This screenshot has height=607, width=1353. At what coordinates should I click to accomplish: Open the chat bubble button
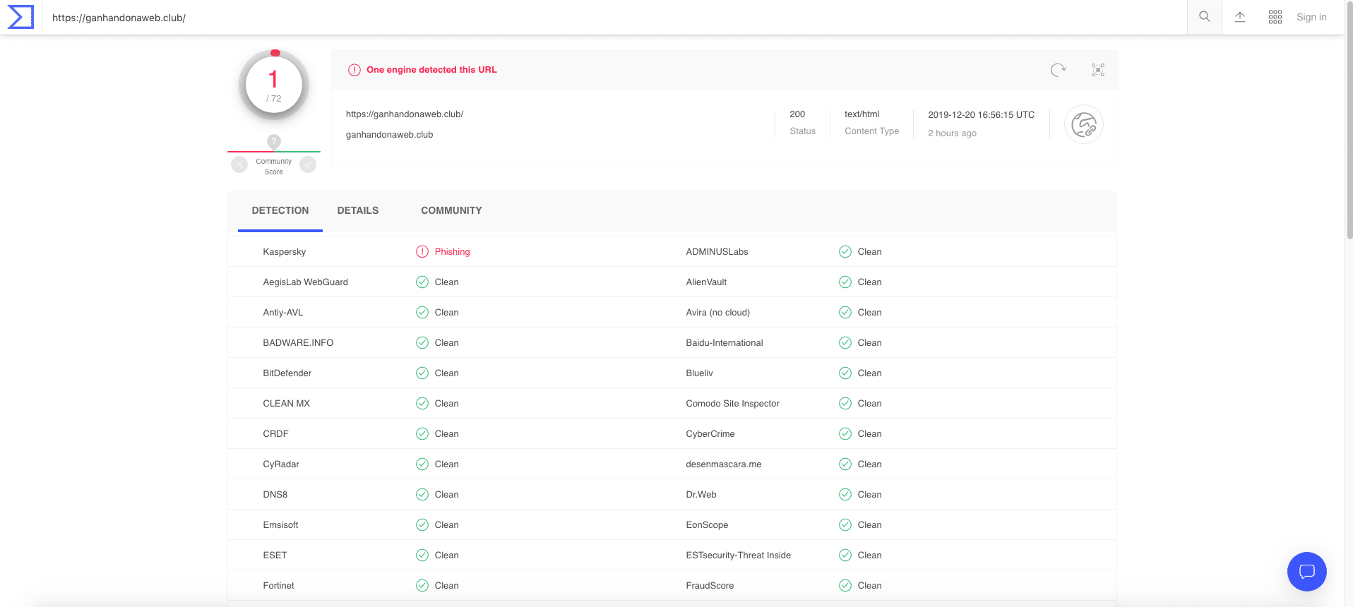(x=1307, y=572)
